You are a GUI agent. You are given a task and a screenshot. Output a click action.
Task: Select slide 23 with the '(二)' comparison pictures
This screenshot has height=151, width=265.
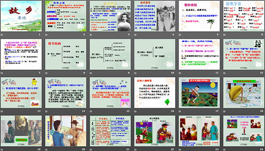(199, 131)
